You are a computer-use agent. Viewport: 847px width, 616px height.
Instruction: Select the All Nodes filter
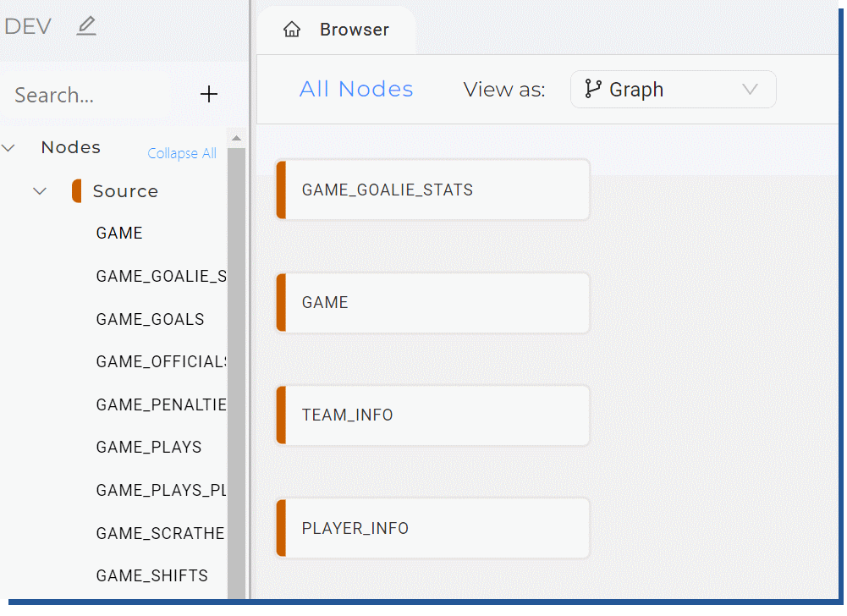(355, 89)
